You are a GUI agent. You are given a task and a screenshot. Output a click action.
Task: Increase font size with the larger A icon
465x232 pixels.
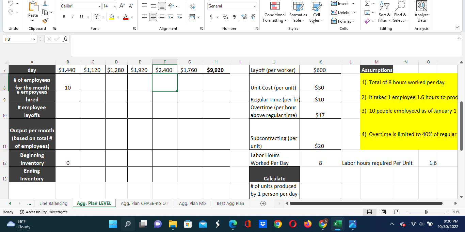pyautogui.click(x=122, y=6)
